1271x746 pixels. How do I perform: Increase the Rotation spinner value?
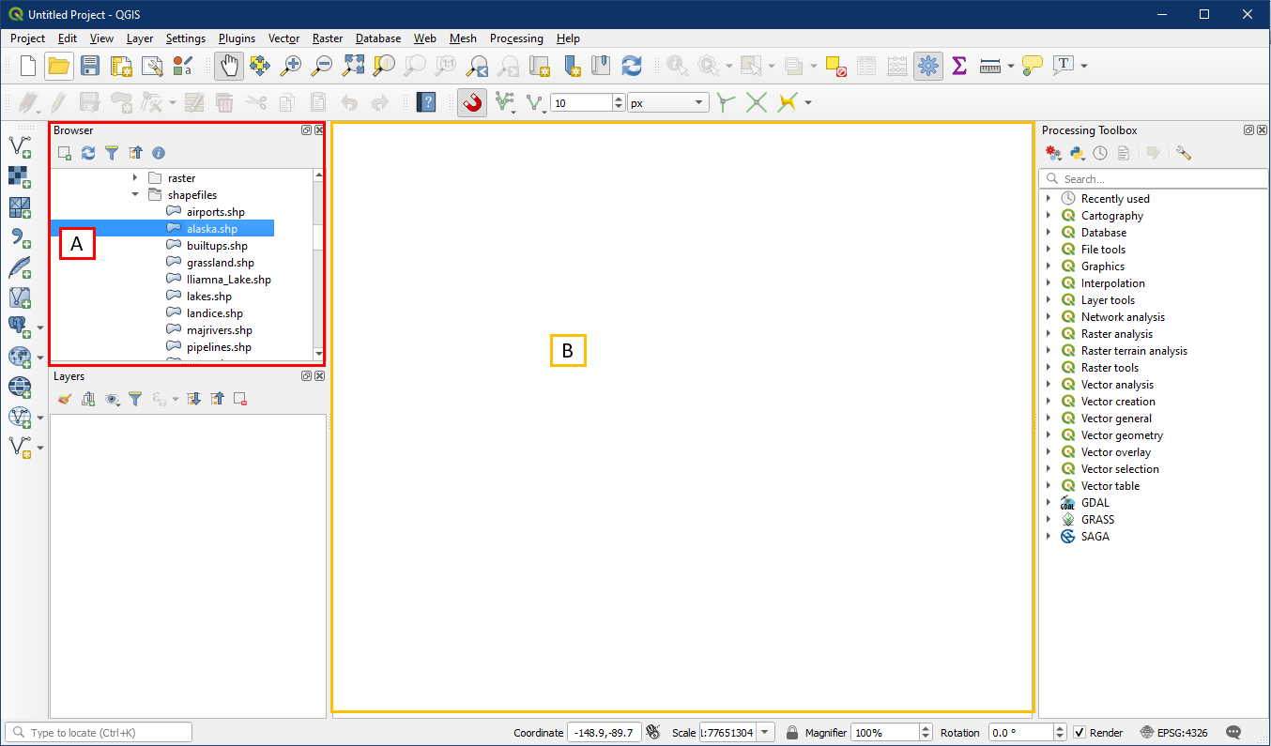click(x=1061, y=728)
